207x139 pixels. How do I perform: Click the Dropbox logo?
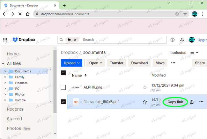(24, 40)
